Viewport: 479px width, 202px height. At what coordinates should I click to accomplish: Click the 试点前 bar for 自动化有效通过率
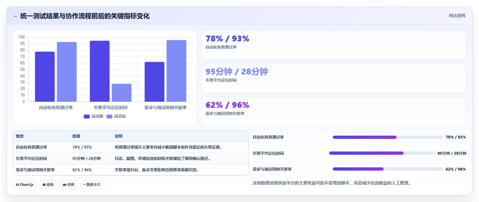[x=45, y=77]
